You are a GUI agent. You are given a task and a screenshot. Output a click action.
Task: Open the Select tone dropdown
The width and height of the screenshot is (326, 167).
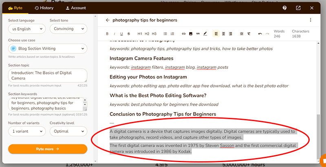pyautogui.click(x=68, y=29)
